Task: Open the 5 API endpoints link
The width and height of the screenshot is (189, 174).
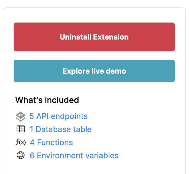Action: 58,116
